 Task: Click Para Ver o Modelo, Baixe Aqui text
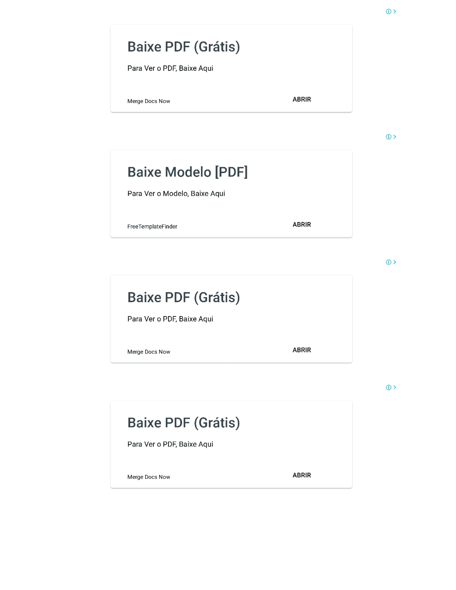pos(176,193)
